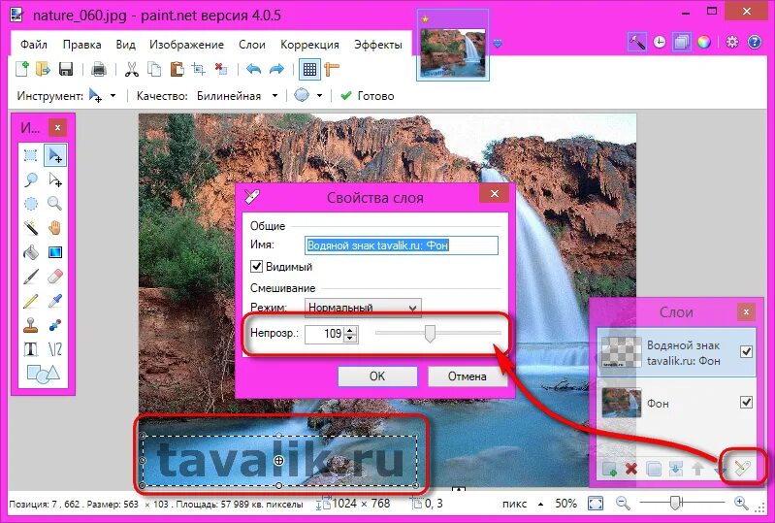Screen dimensions: 775x523
Task: Confirm layer properties with OK
Action: (x=377, y=376)
